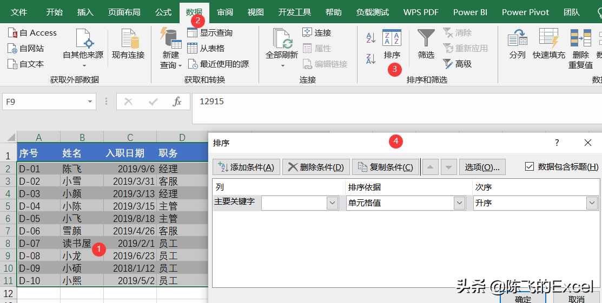Click Add Condition (添加条件) button

pos(246,167)
